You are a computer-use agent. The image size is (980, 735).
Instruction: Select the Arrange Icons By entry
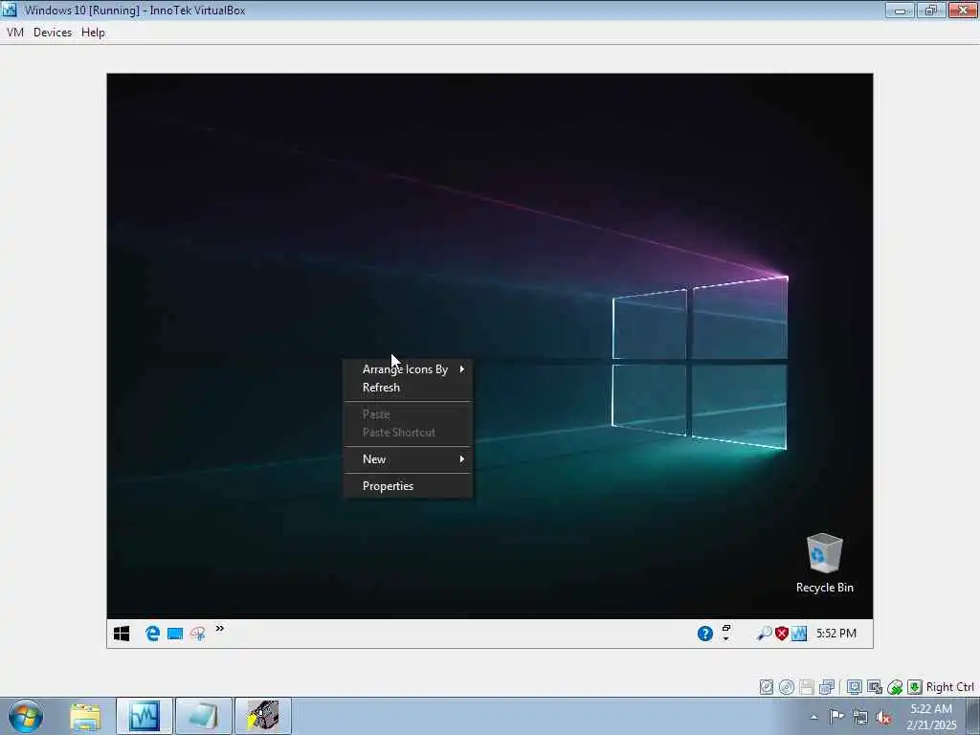pyautogui.click(x=408, y=369)
